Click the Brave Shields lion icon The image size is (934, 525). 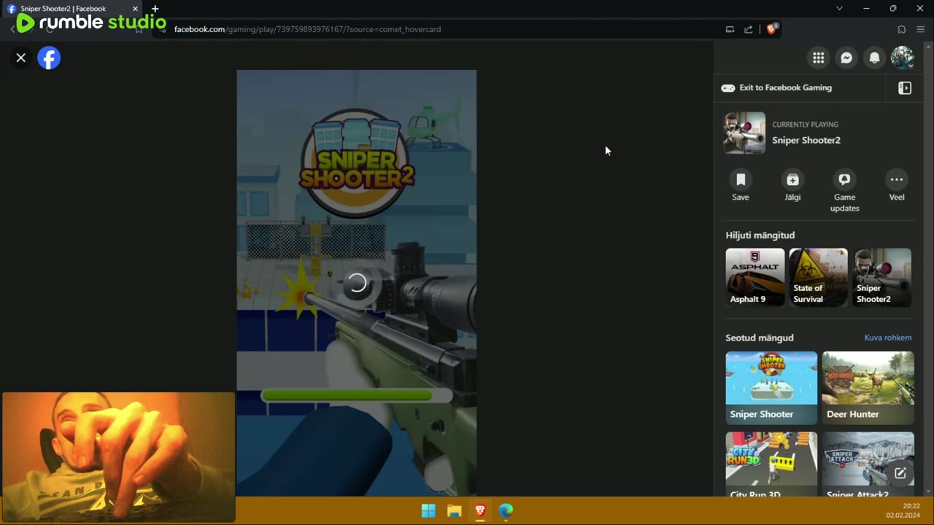pos(771,29)
